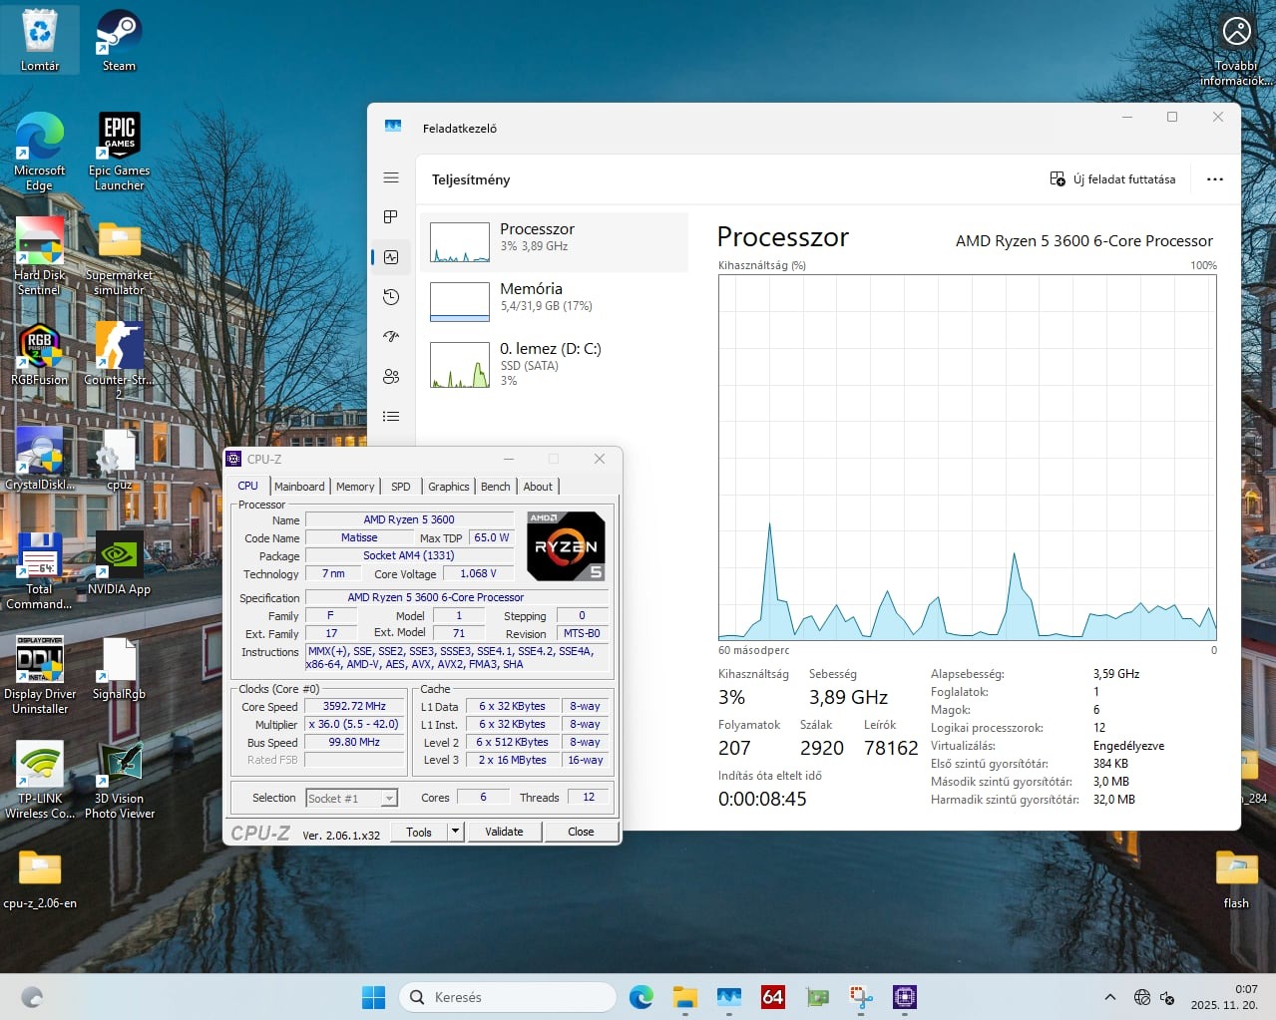Click the Bus Speed value 99.80 MHz

pyautogui.click(x=354, y=742)
